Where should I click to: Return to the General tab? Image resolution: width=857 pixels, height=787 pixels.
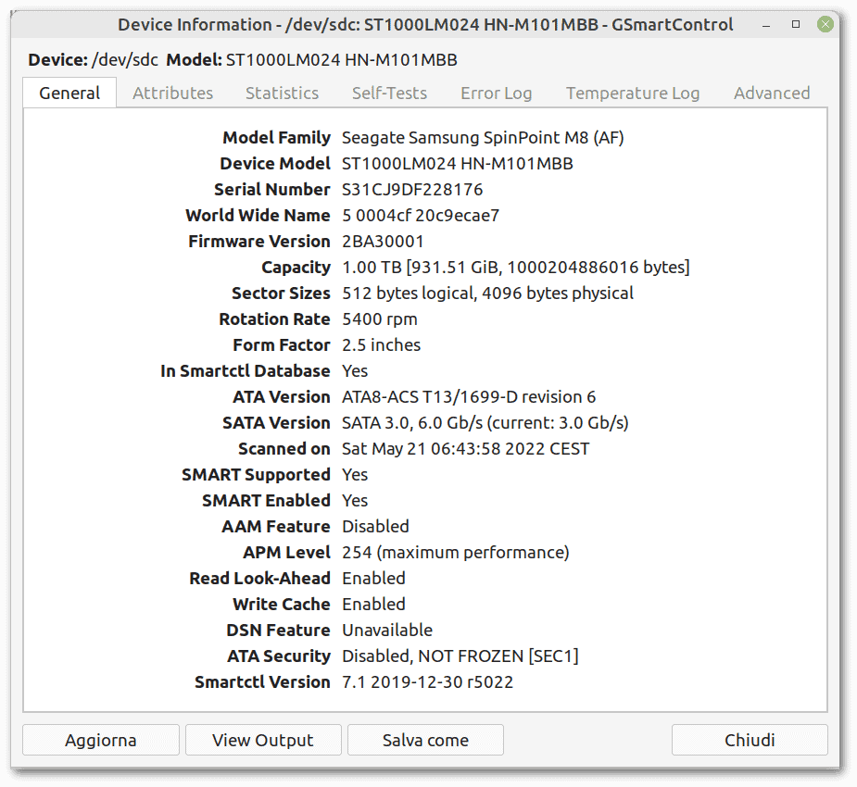pyautogui.click(x=69, y=93)
